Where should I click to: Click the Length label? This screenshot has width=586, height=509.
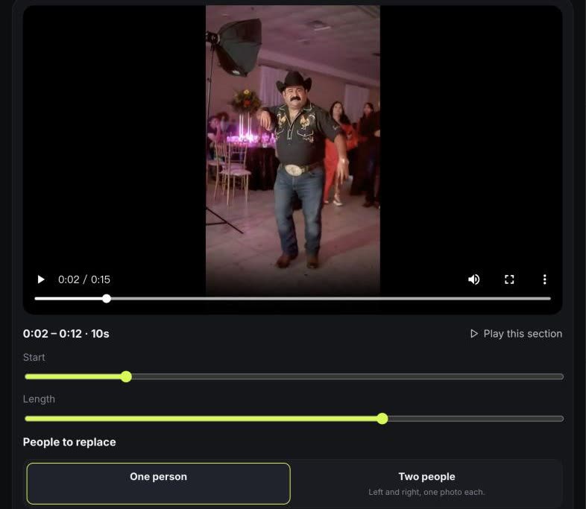click(39, 399)
